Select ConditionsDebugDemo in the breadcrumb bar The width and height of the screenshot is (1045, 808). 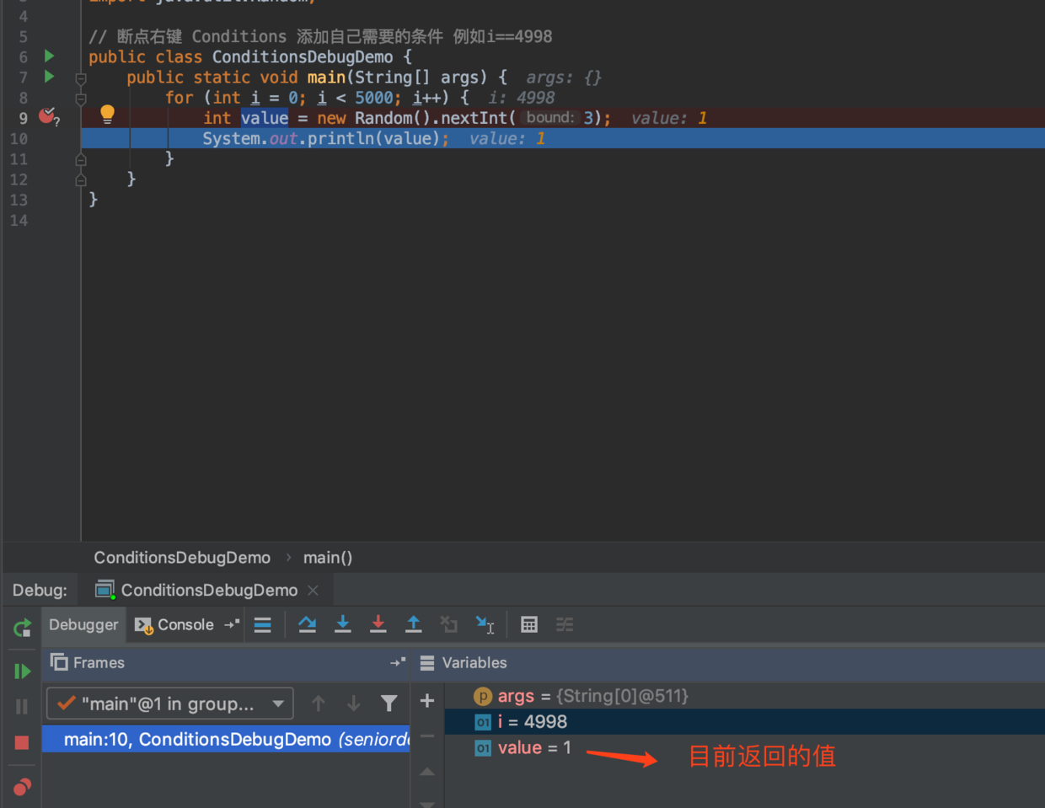(182, 558)
